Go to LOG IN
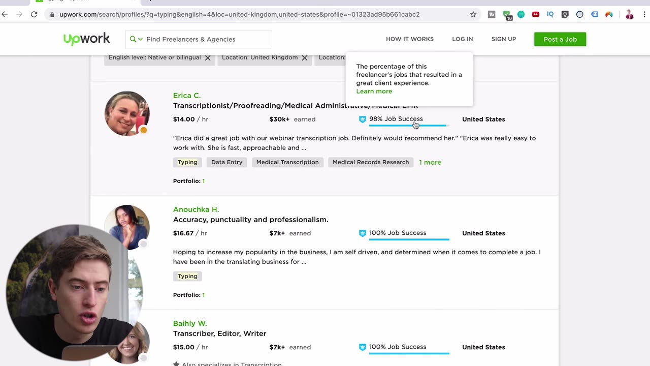 [x=463, y=39]
